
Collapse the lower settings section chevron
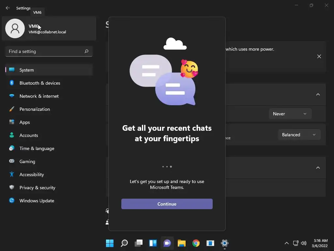[318, 168]
